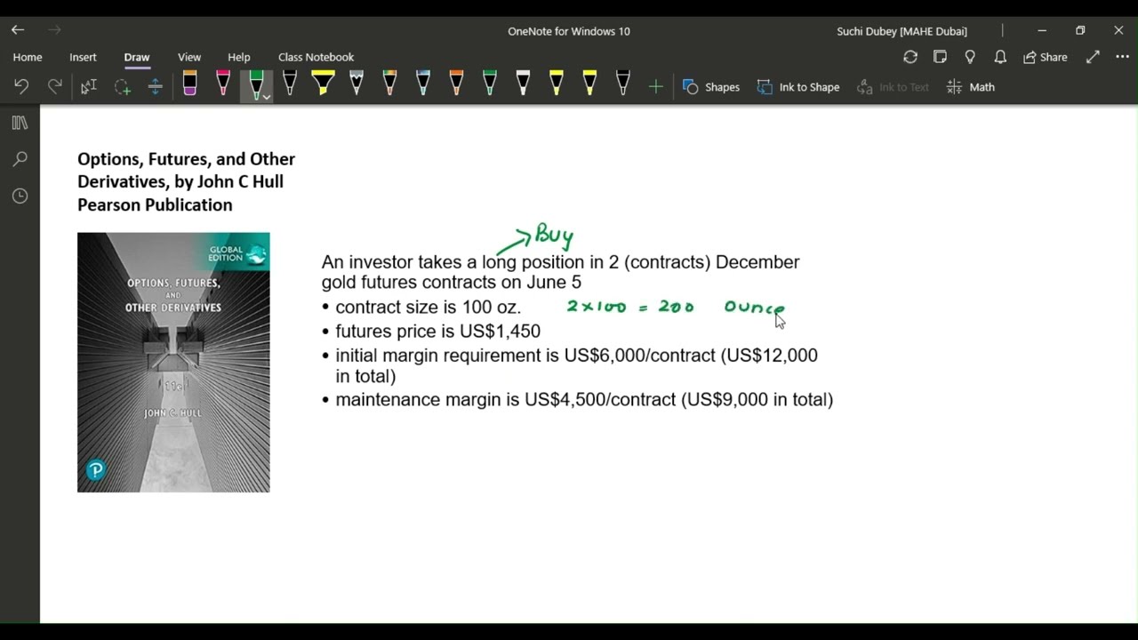Open the sticky notes feed icon
The image size is (1138, 640).
pos(940,57)
